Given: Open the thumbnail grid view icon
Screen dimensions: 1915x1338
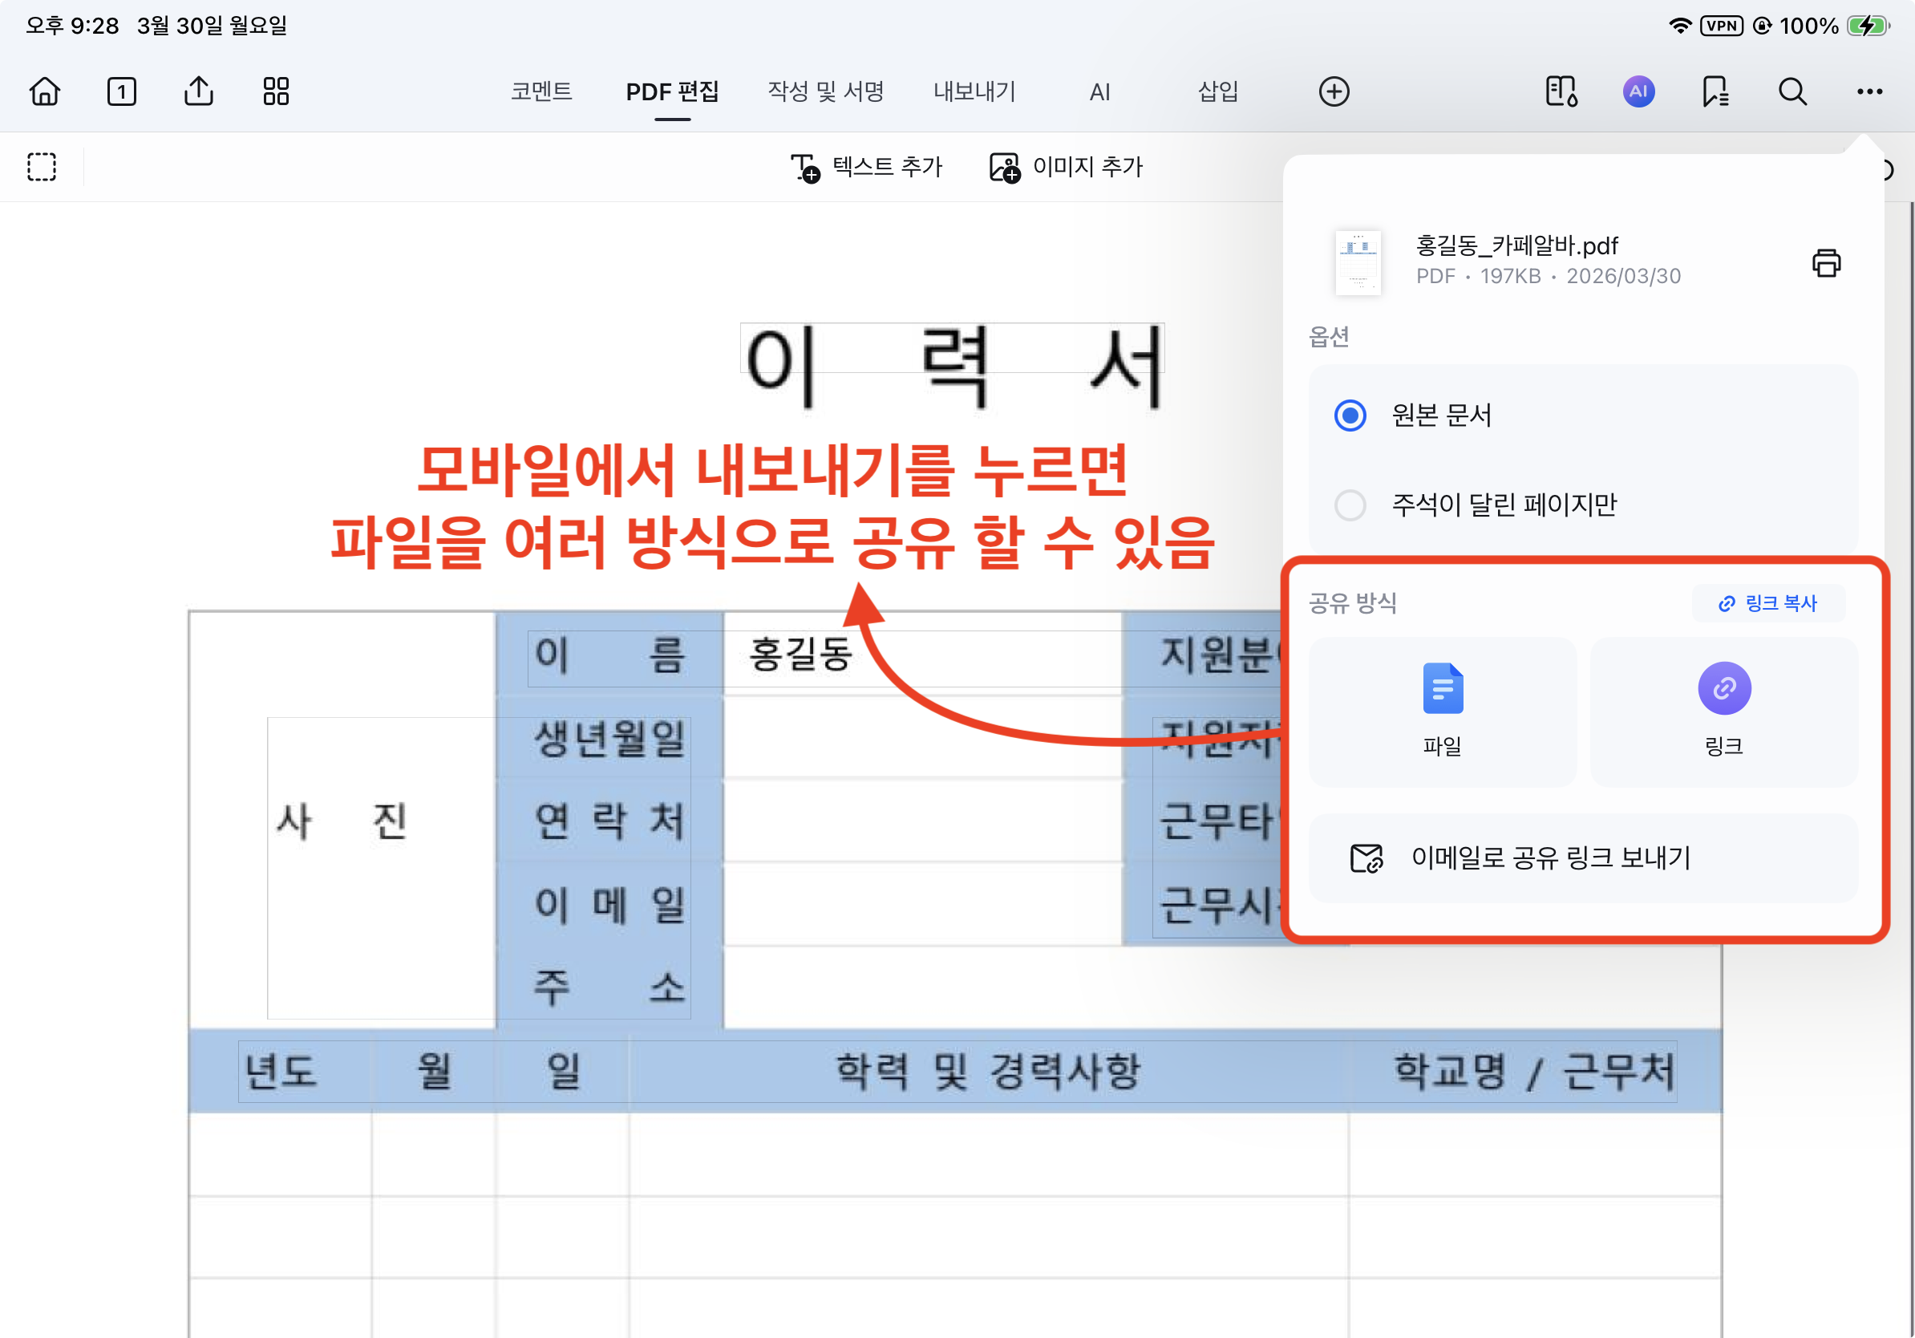Looking at the screenshot, I should [x=276, y=91].
